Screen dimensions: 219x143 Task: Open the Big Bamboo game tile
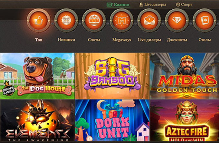(112, 76)
